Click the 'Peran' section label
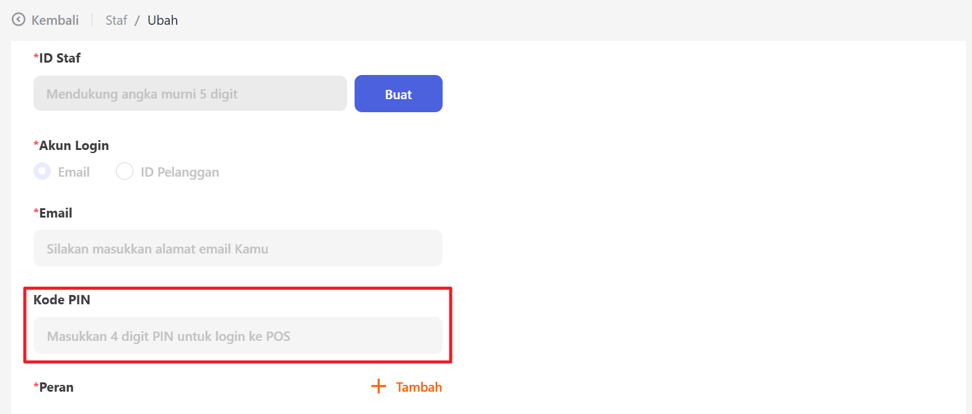Viewport: 972px width, 414px height. (56, 387)
